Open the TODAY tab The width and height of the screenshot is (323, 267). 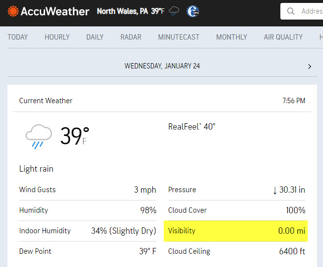tap(18, 37)
